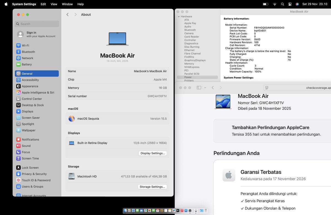Collapse Hardware tree in System Information

(x=179, y=17)
